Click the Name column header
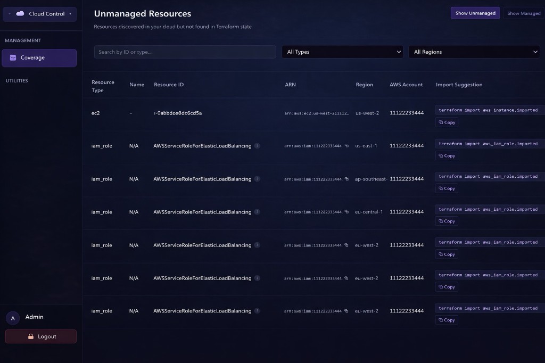Screen dimensions: 545x363 pos(137,85)
